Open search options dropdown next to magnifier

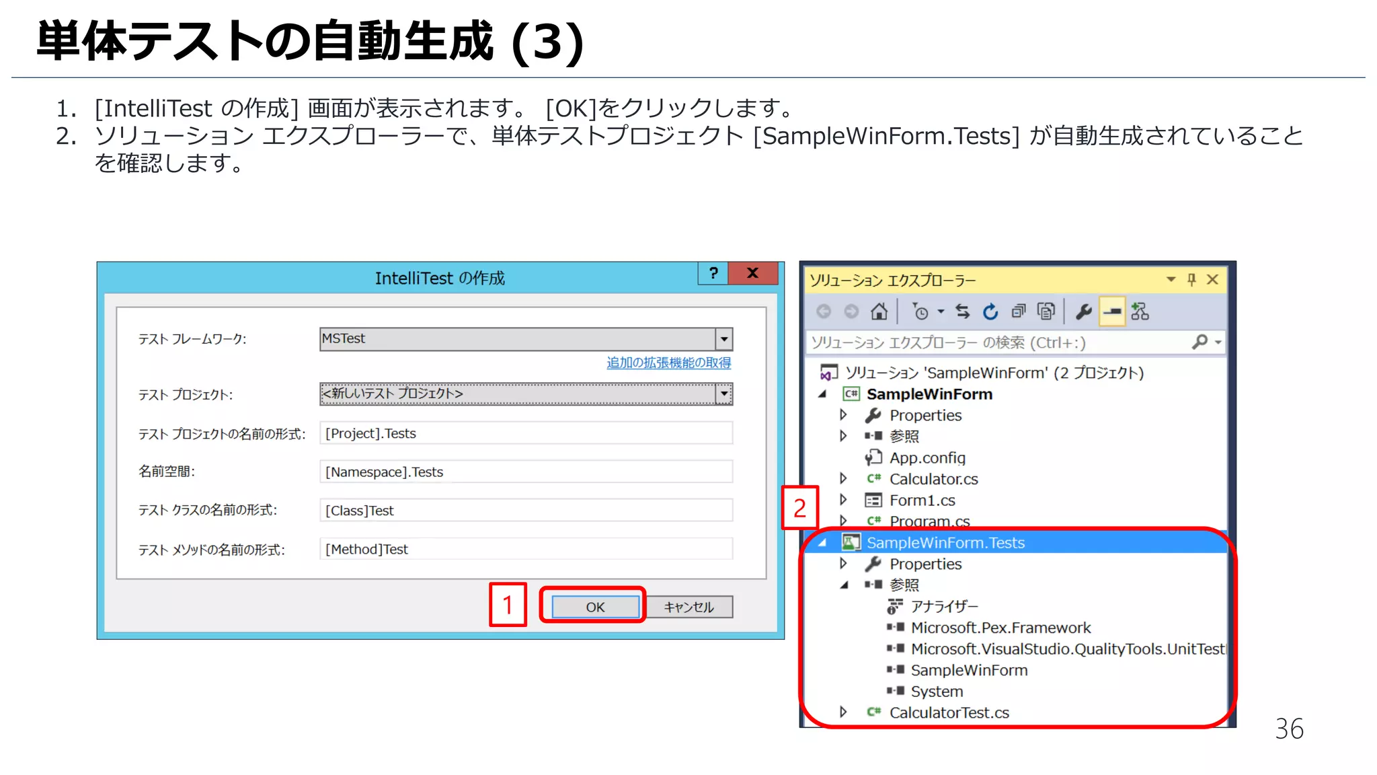tap(1218, 343)
